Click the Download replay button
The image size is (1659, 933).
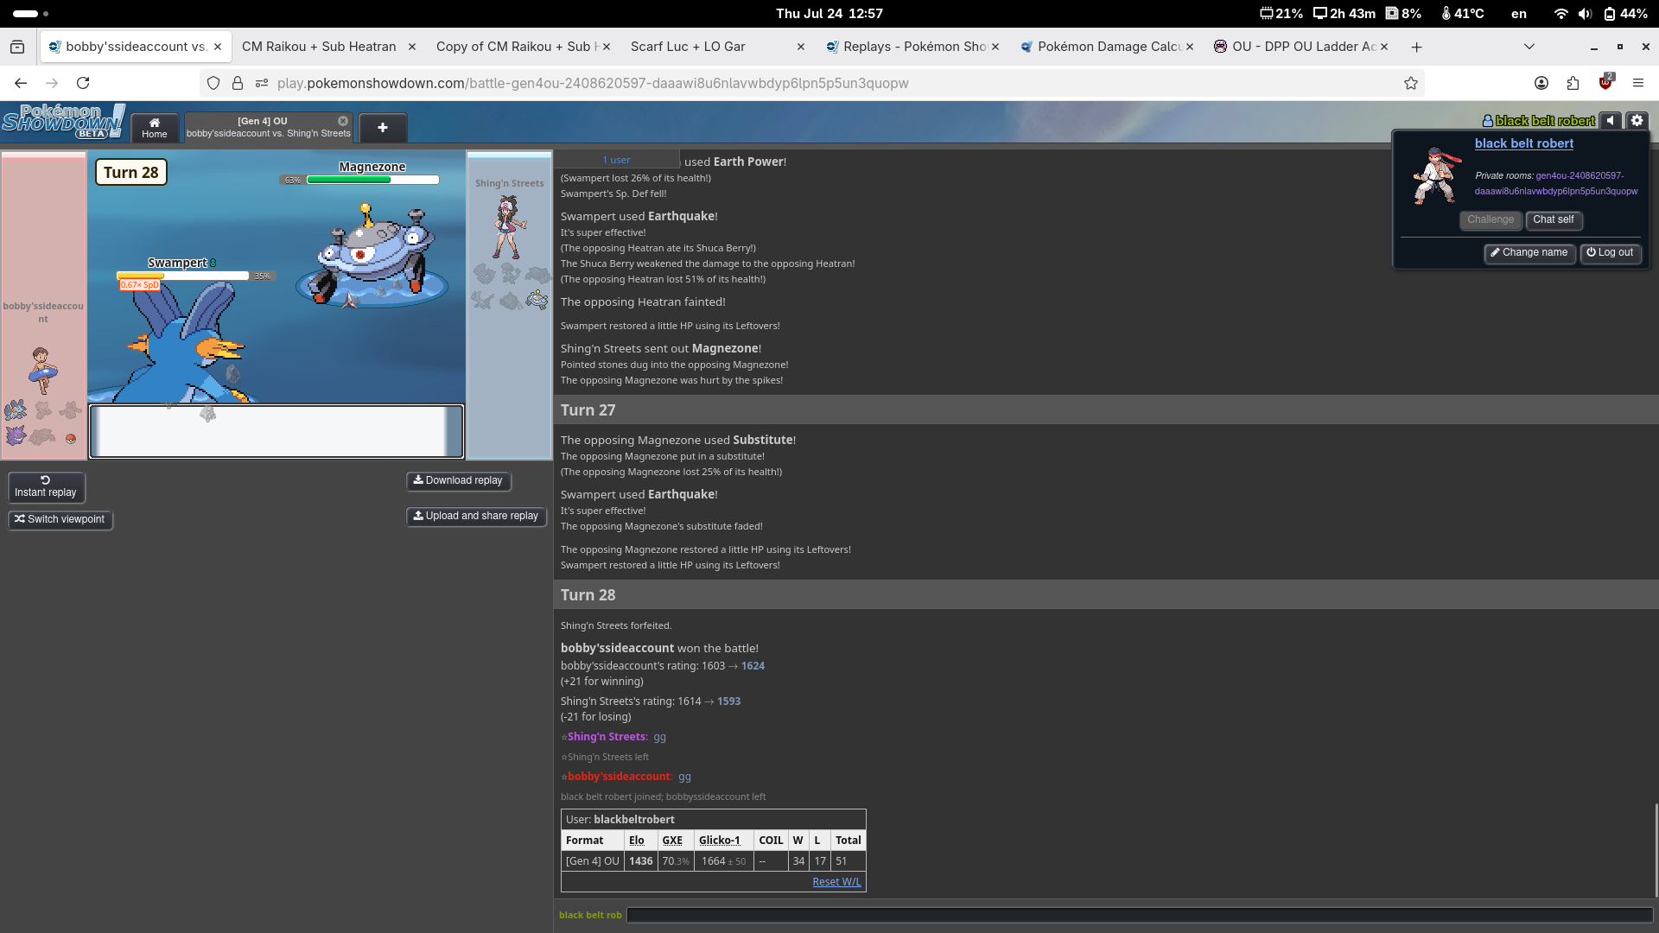tap(458, 480)
